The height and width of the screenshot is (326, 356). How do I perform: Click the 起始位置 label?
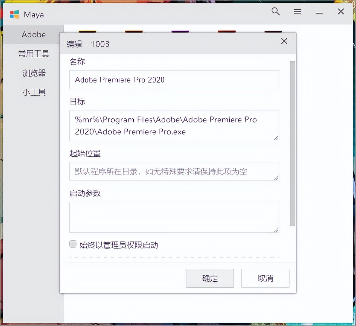coord(85,153)
